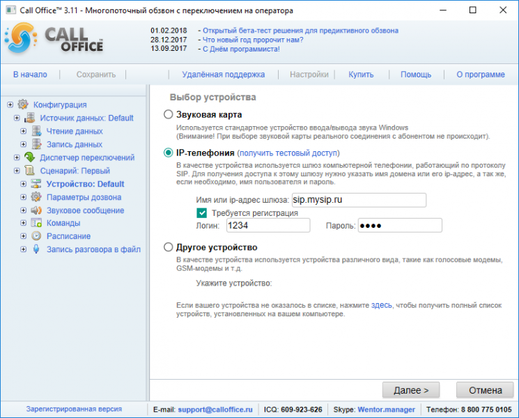This screenshot has height=418, width=519.
Task: Click the Зарегистрированная версия status text
Action: (x=74, y=409)
